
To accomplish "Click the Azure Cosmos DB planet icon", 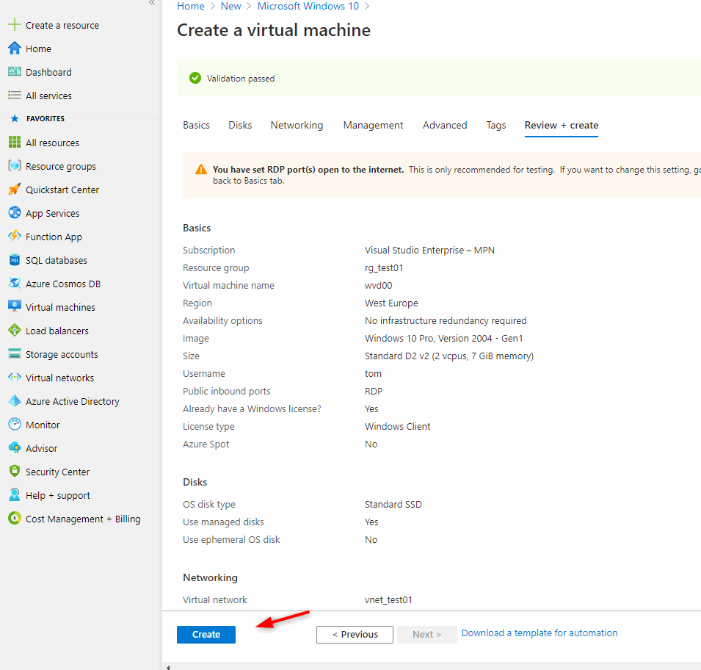I will click(14, 284).
